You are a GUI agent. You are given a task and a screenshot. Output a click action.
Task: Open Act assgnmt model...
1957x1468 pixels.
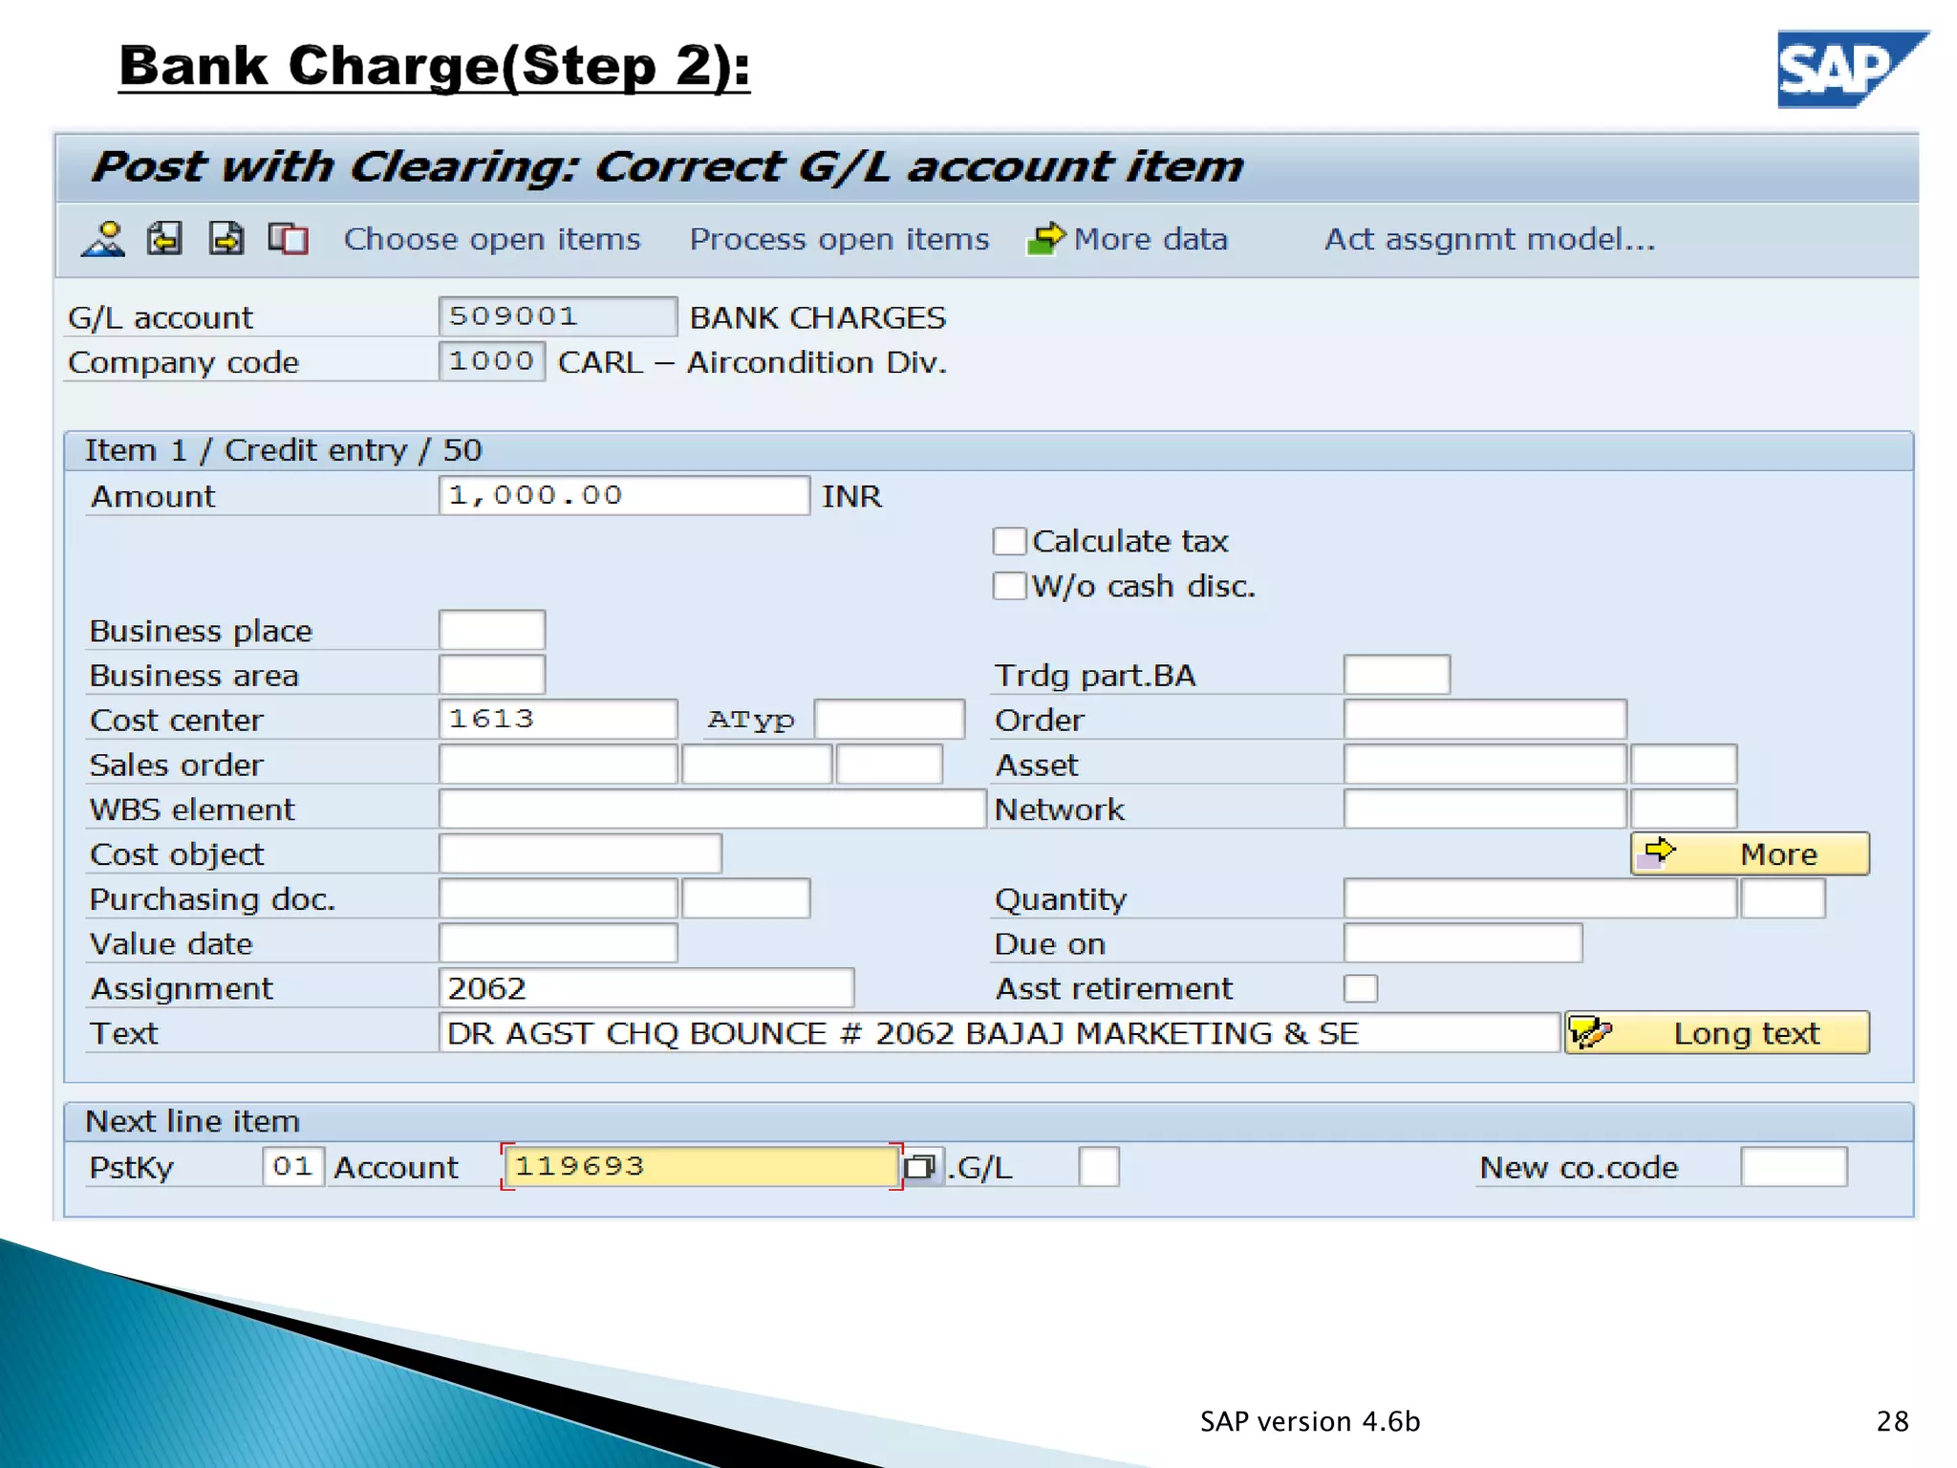coord(1490,239)
